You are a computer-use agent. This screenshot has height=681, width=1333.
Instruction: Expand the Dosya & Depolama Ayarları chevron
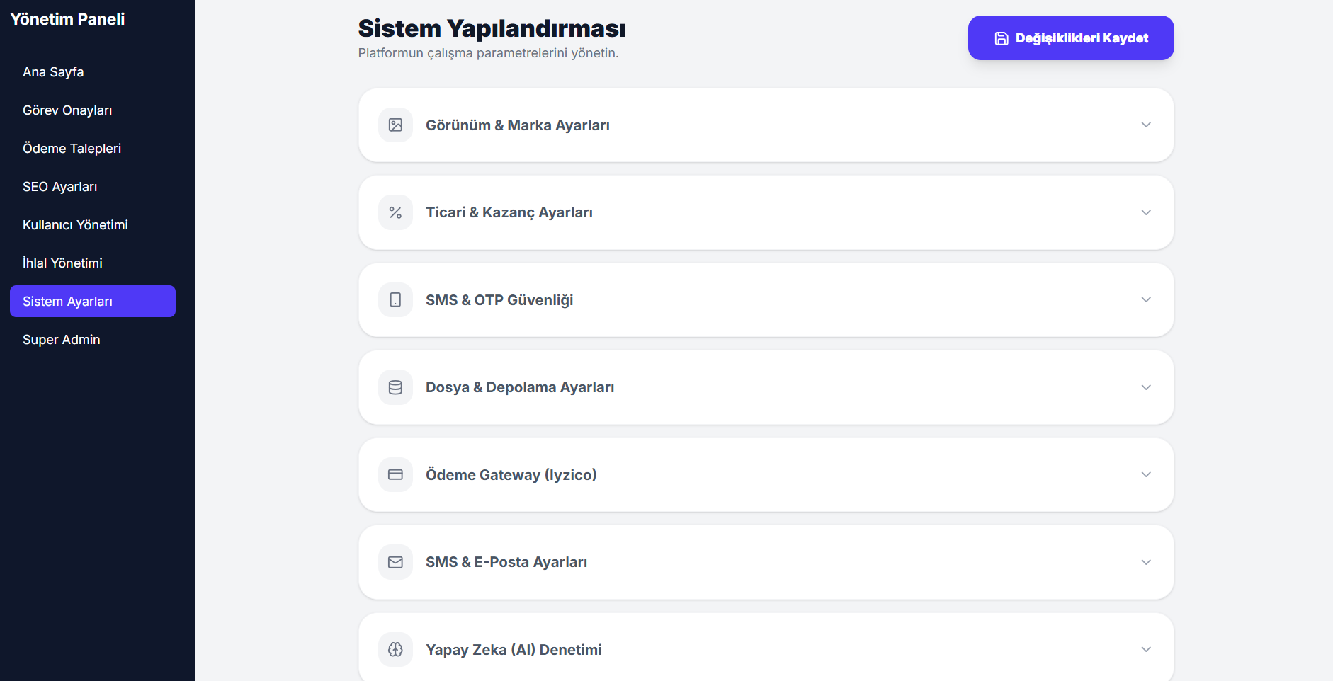point(1145,387)
